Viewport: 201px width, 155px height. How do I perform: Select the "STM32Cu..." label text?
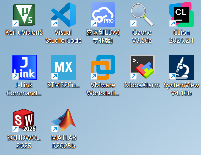pos(64,85)
